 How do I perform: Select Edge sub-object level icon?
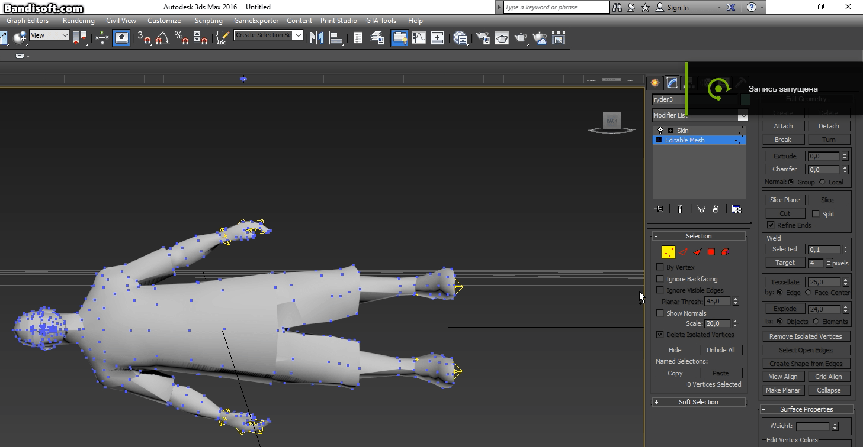[x=683, y=252]
